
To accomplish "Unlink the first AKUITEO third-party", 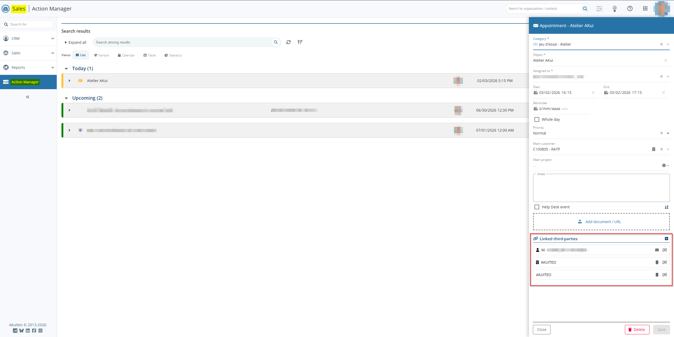I will (x=665, y=262).
